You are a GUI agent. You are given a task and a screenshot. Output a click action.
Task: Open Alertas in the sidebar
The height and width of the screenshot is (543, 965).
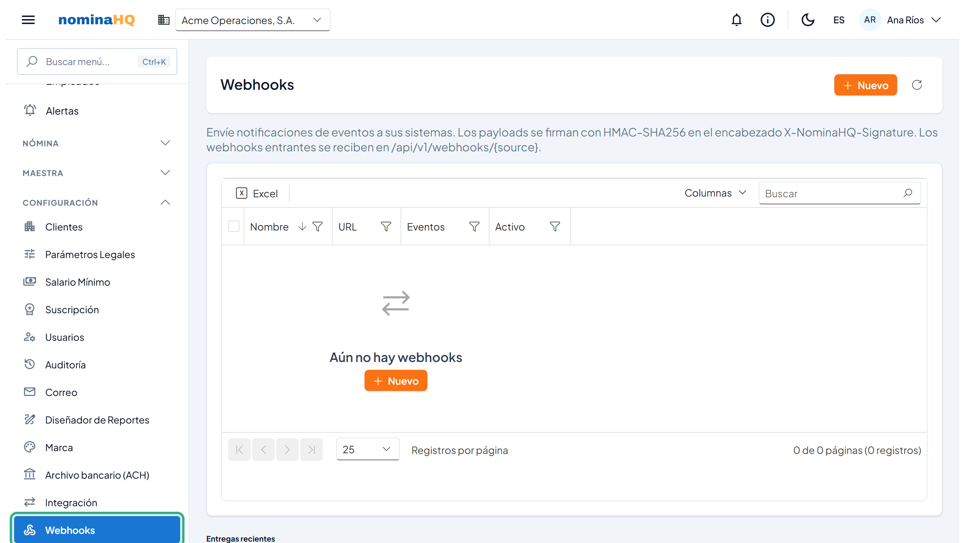click(97, 111)
